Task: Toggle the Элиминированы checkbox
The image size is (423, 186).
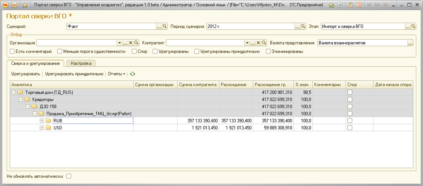Action: (x=268, y=52)
